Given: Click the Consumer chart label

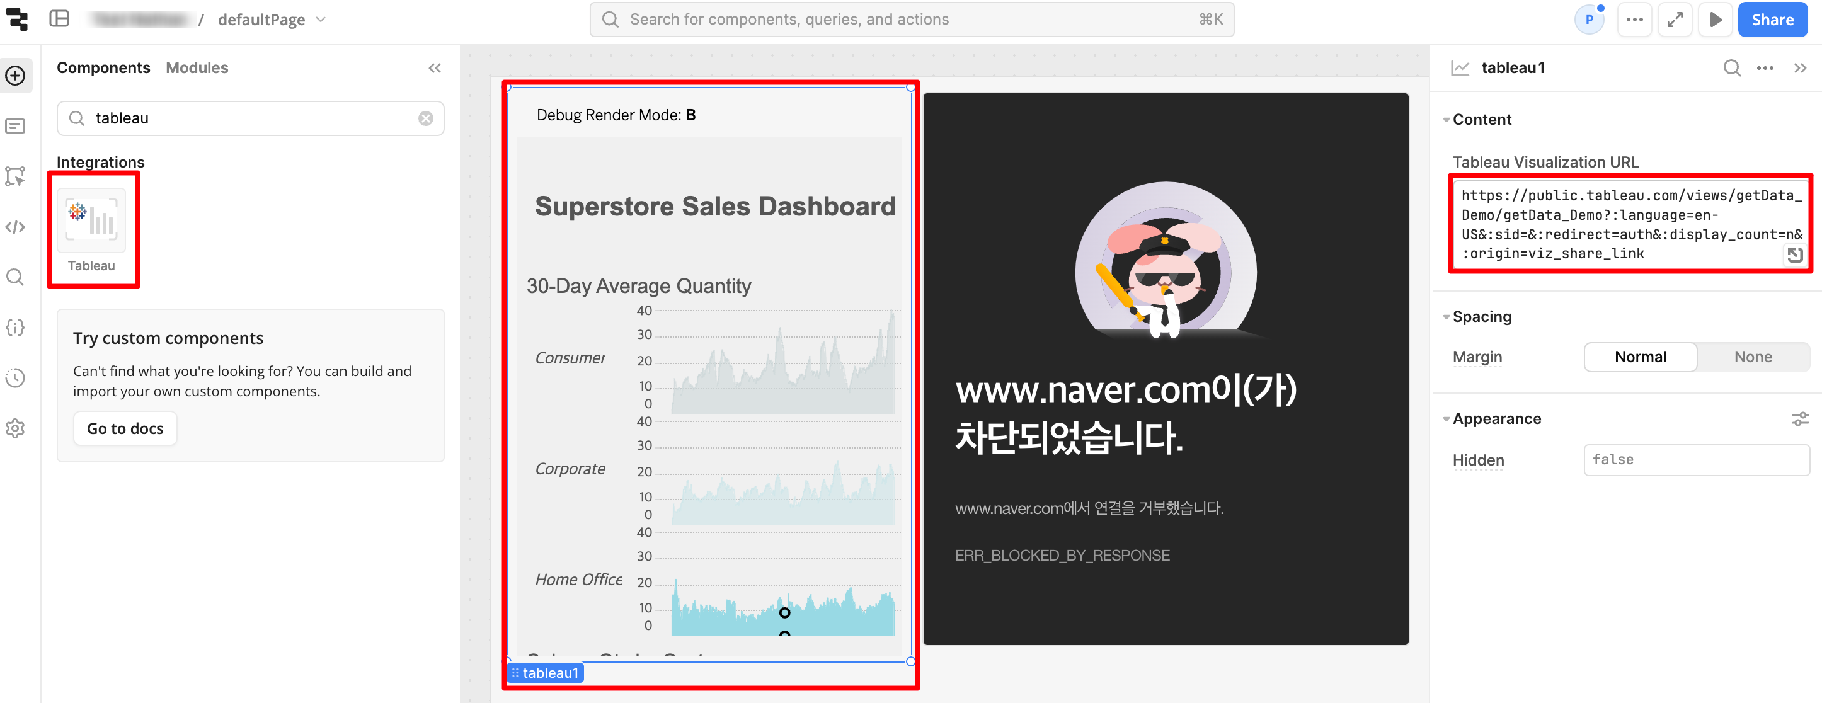Looking at the screenshot, I should click(x=570, y=358).
